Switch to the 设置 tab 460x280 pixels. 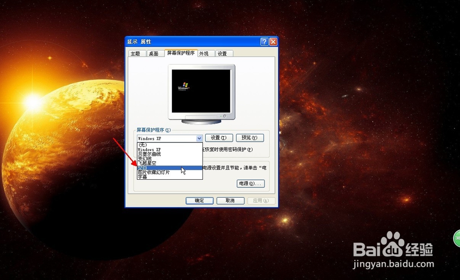[223, 53]
